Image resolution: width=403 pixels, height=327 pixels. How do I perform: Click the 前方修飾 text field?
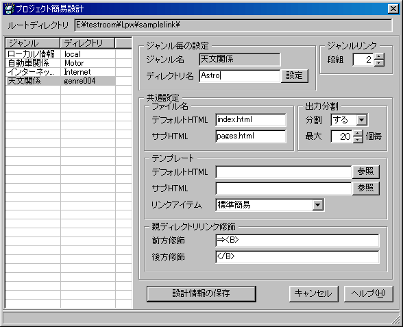point(297,241)
